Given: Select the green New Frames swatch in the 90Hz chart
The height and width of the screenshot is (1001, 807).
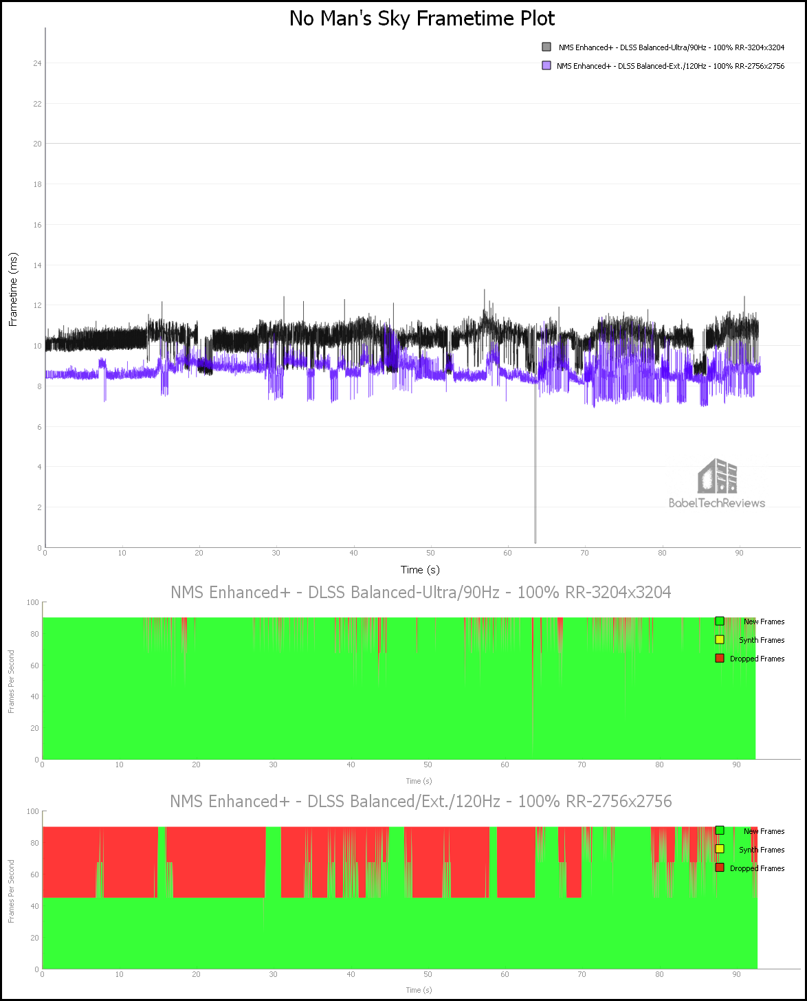Looking at the screenshot, I should [x=720, y=621].
